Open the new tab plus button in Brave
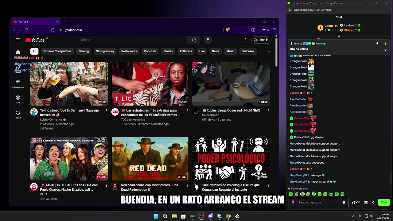This screenshot has height=221, width=393. 65,22
